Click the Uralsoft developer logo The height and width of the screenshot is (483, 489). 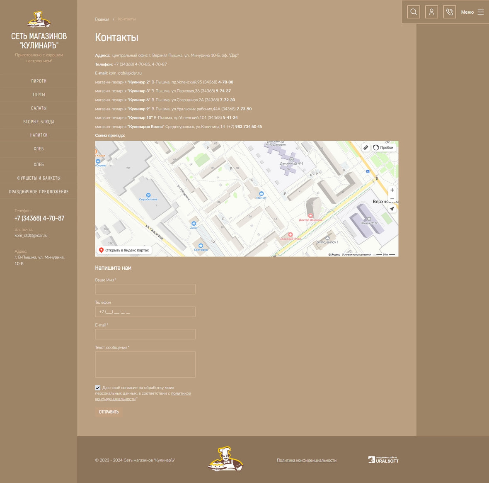click(383, 459)
